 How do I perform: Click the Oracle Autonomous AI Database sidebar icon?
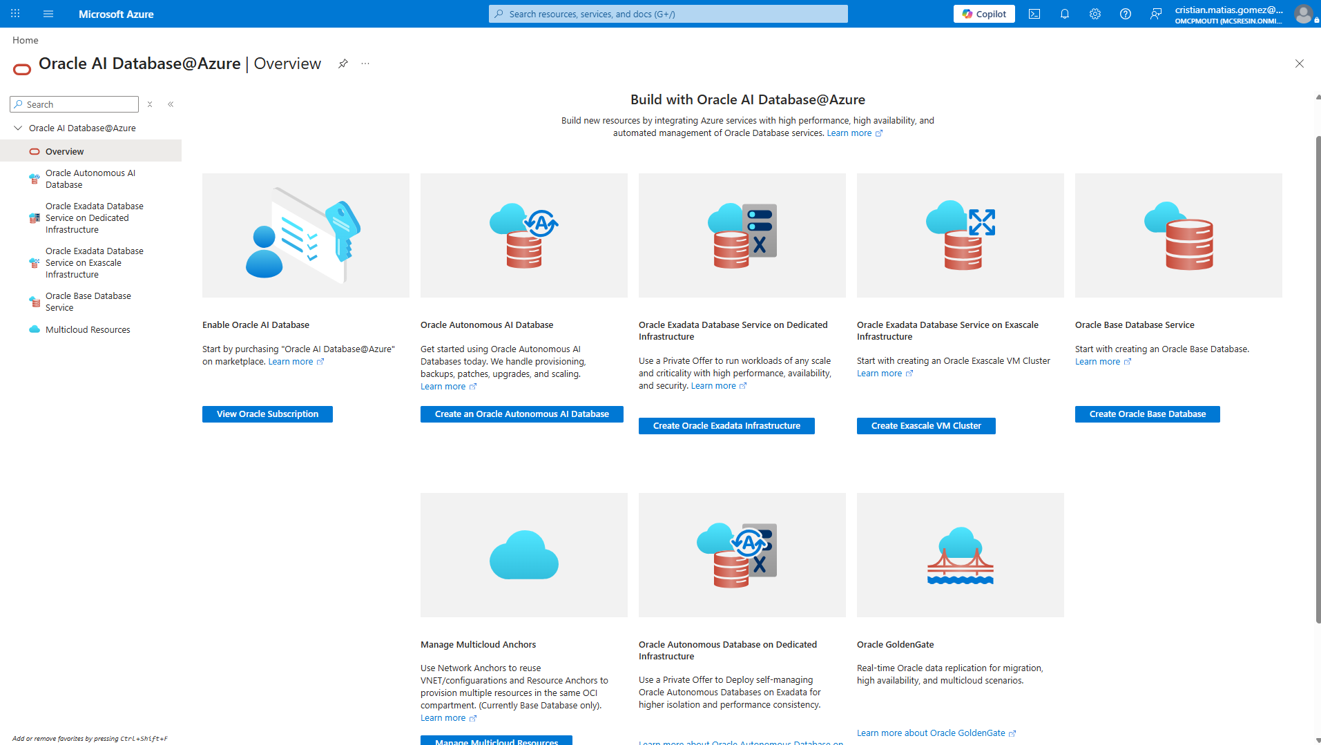pos(35,179)
